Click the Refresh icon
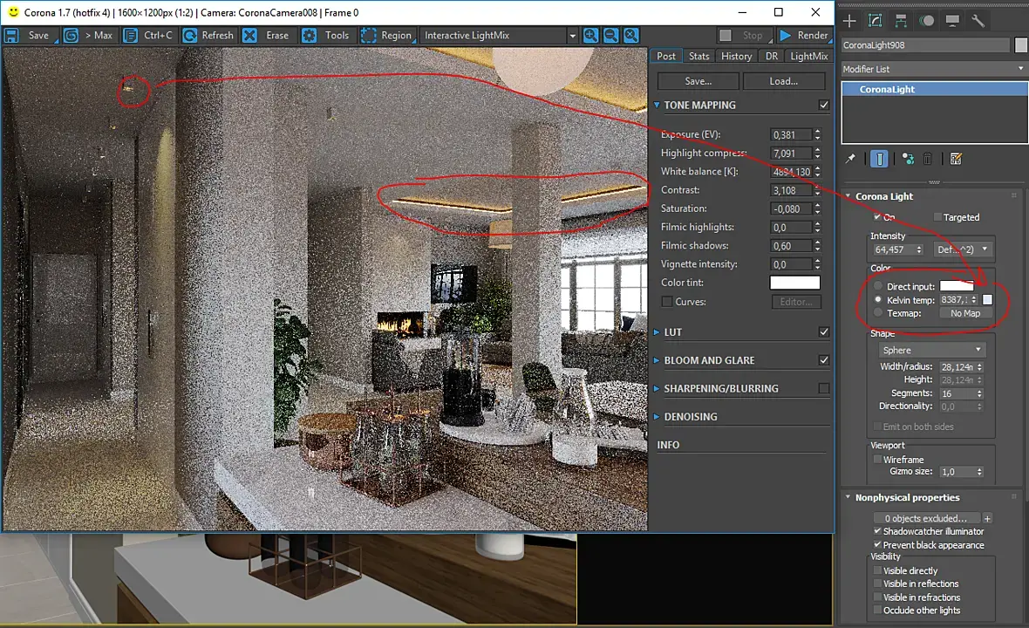This screenshot has width=1029, height=628. pos(189,36)
